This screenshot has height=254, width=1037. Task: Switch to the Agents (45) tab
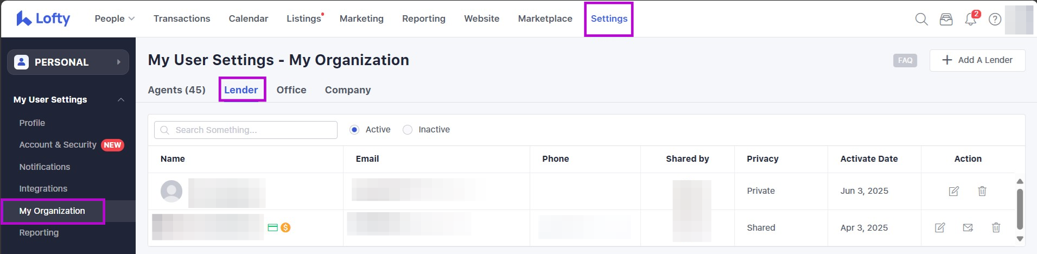coord(176,90)
